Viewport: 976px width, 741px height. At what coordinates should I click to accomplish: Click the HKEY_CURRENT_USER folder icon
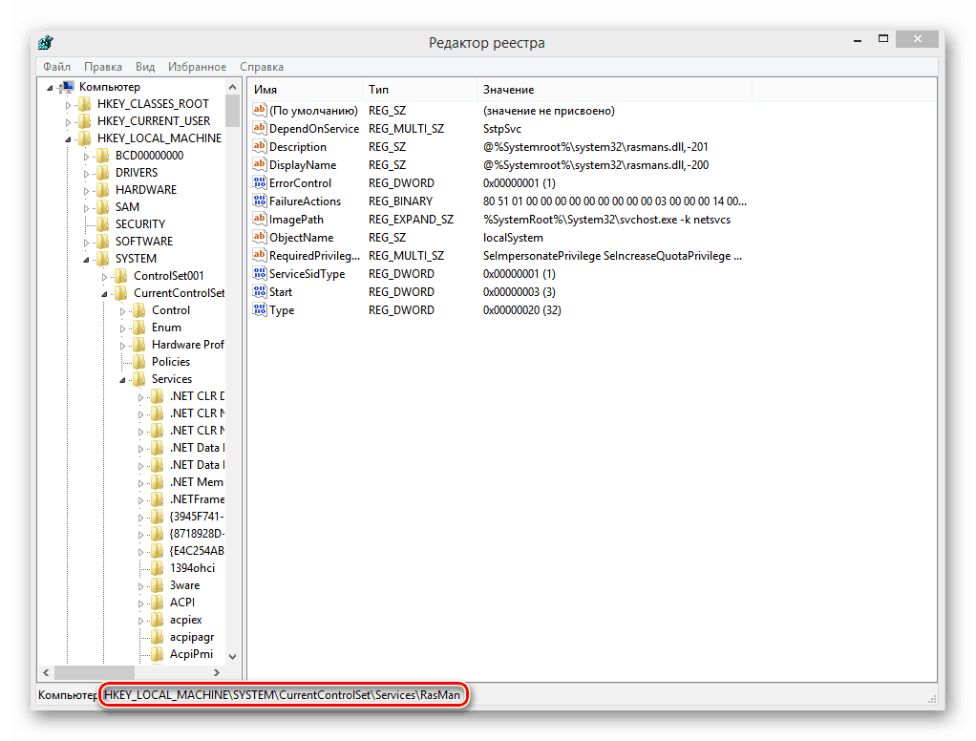tap(85, 120)
